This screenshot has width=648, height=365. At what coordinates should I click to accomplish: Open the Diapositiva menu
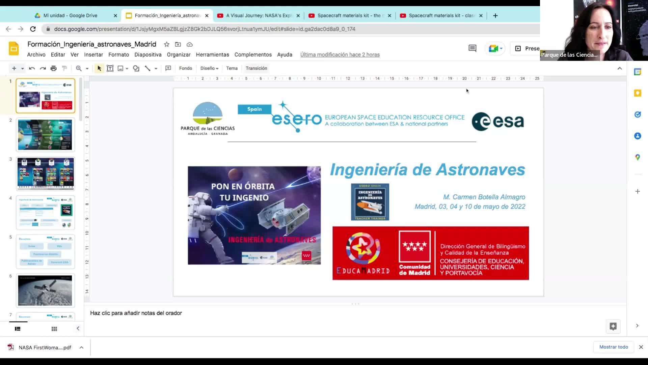[148, 55]
